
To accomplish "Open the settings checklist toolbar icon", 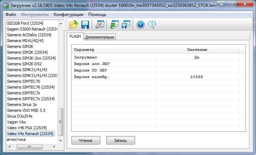I will pyautogui.click(x=100, y=24).
